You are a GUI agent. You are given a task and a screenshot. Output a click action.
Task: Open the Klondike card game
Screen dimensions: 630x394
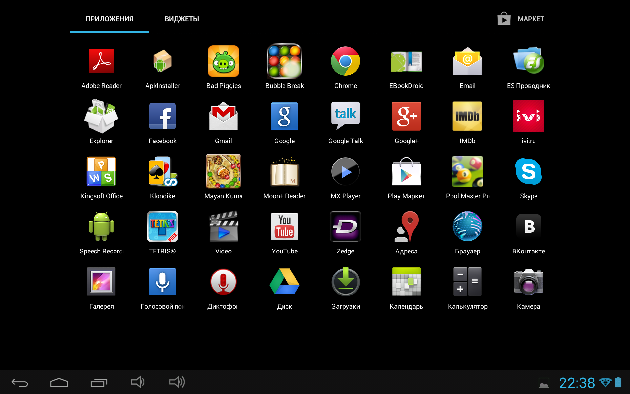click(x=162, y=171)
